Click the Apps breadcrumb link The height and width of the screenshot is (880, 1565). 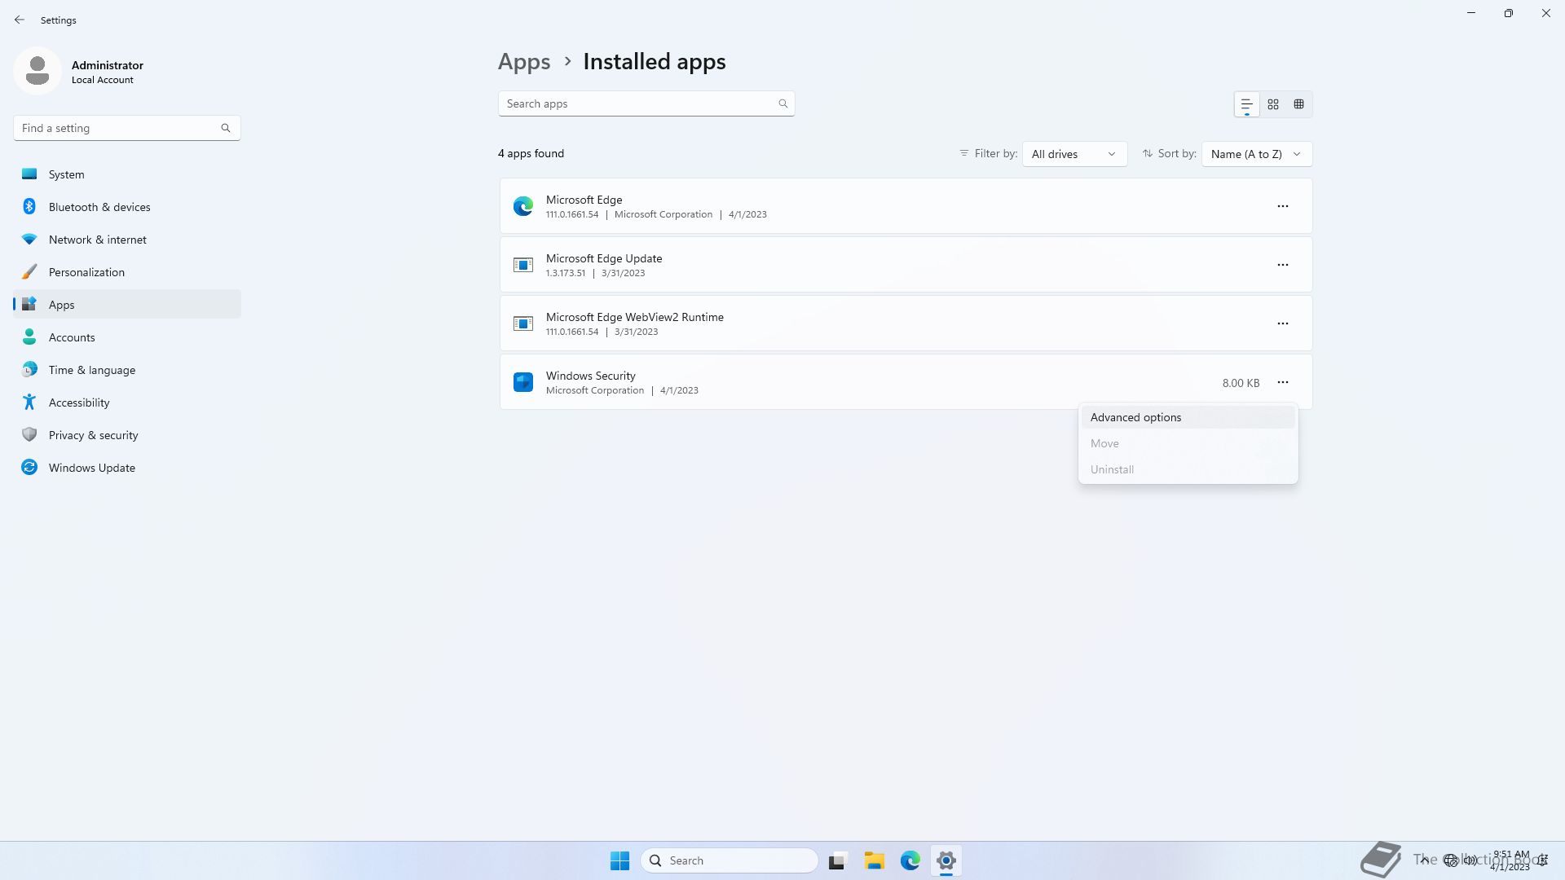[x=524, y=62]
